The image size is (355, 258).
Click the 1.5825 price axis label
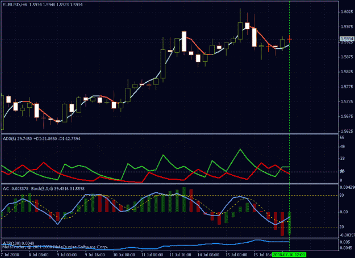coord(347,71)
